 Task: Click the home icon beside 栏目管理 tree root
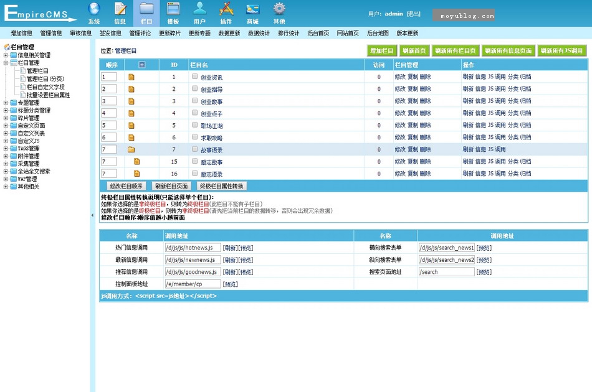(7, 47)
